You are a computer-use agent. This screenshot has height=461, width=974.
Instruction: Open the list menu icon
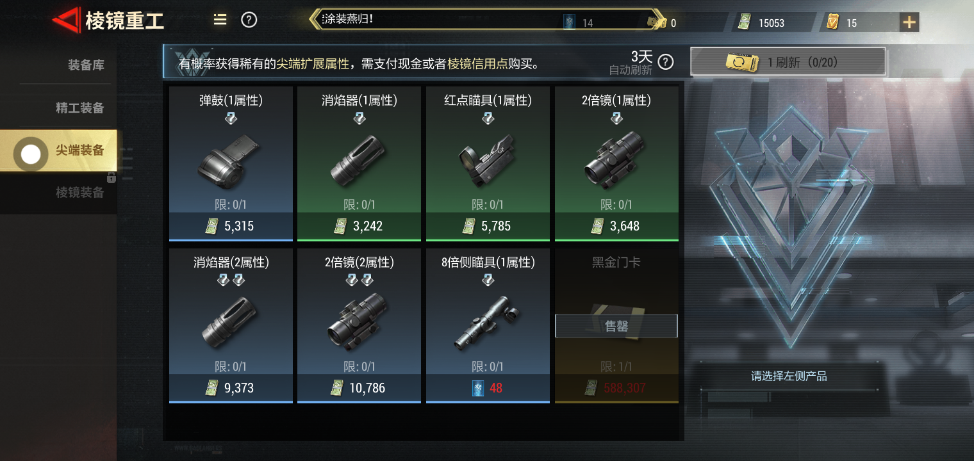(x=220, y=20)
